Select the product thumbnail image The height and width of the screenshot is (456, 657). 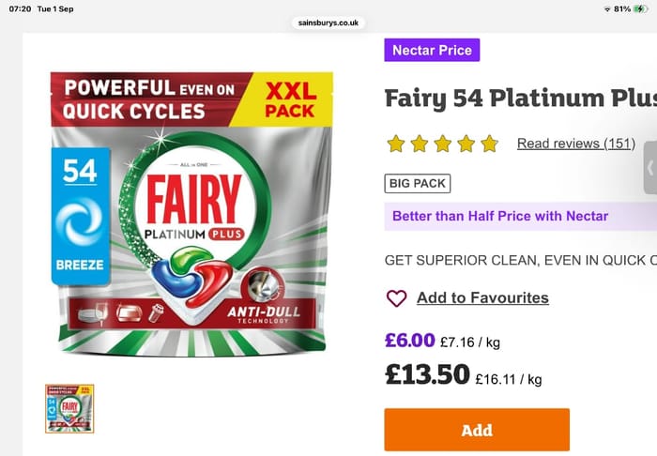[x=69, y=409]
